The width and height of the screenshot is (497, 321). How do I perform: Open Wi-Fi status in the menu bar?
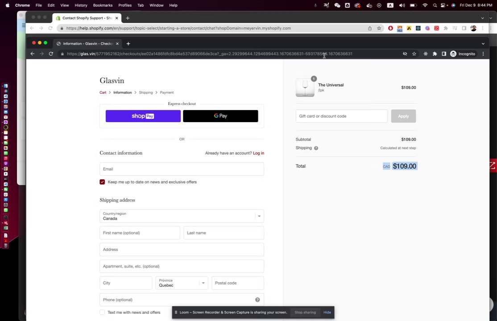point(425,5)
